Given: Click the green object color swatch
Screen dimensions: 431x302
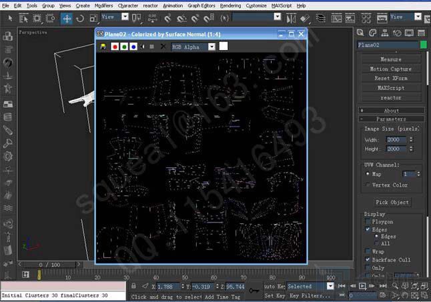Looking at the screenshot, I should click(424, 45).
